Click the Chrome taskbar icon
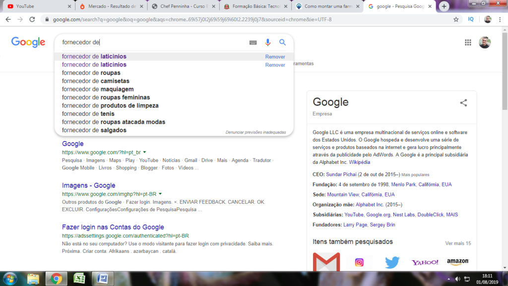Screen dimensions: 508x286 (56, 279)
